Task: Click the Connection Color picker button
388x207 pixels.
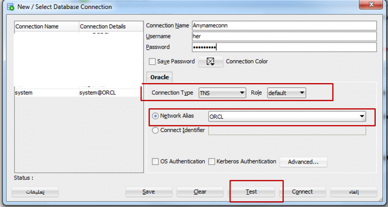Action: [210, 61]
